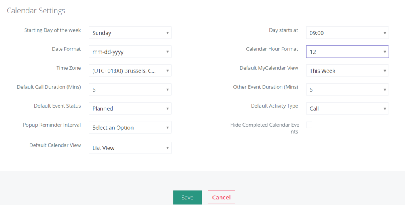Click the Calendar Settings heading
The width and height of the screenshot is (405, 205).
36,11
